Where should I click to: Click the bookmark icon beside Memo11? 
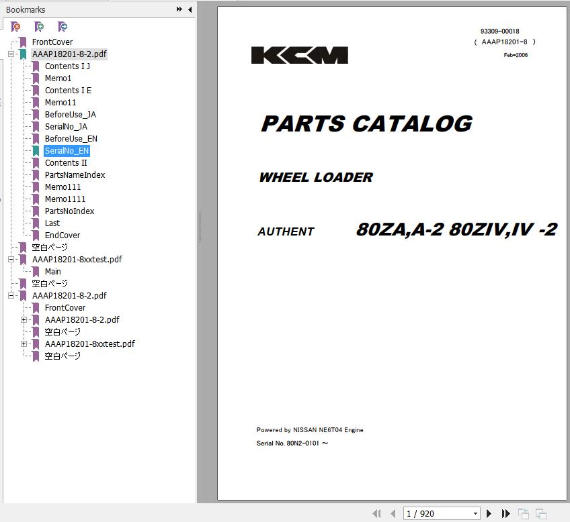[x=36, y=103]
